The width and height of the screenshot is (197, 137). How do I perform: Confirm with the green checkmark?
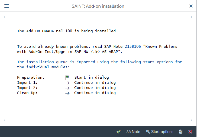point(118,132)
